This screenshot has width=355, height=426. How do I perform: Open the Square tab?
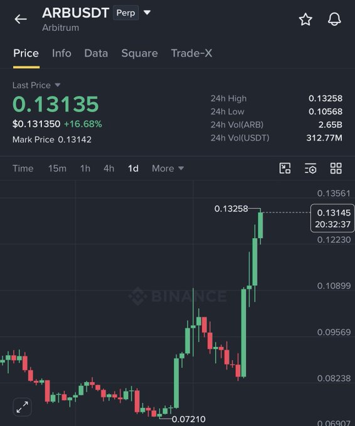[139, 53]
